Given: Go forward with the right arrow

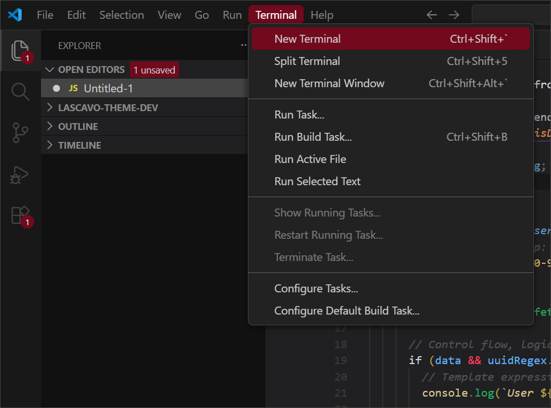Looking at the screenshot, I should point(454,15).
